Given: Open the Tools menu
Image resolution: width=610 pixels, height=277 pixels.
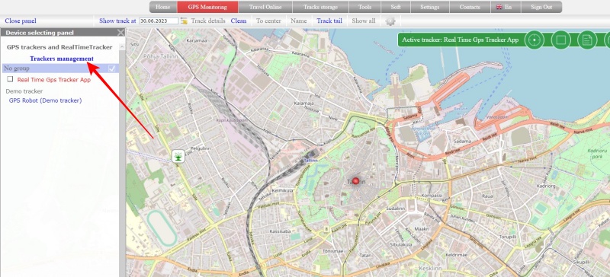Looking at the screenshot, I should (x=364, y=7).
